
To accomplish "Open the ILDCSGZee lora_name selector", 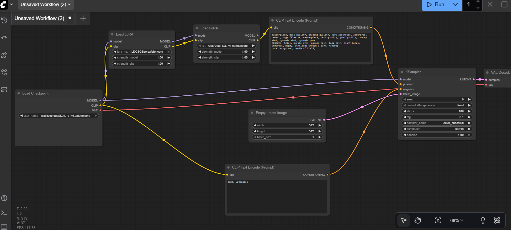I will coord(142,52).
